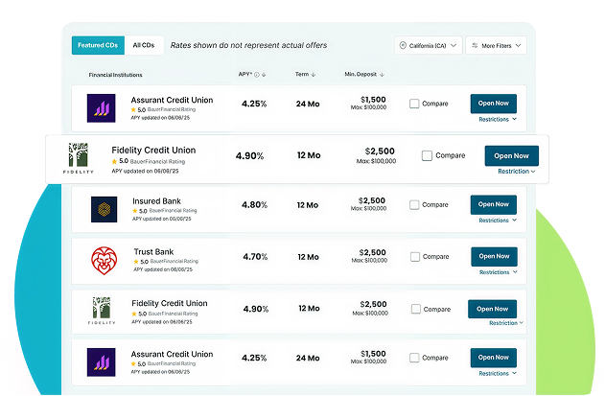The image size is (605, 396).
Task: Expand Restrictions under Trust Bank
Action: pos(498,272)
